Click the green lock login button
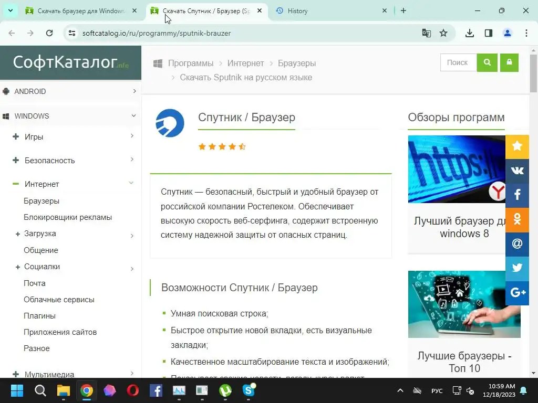This screenshot has width=538, height=403. pyautogui.click(x=509, y=63)
